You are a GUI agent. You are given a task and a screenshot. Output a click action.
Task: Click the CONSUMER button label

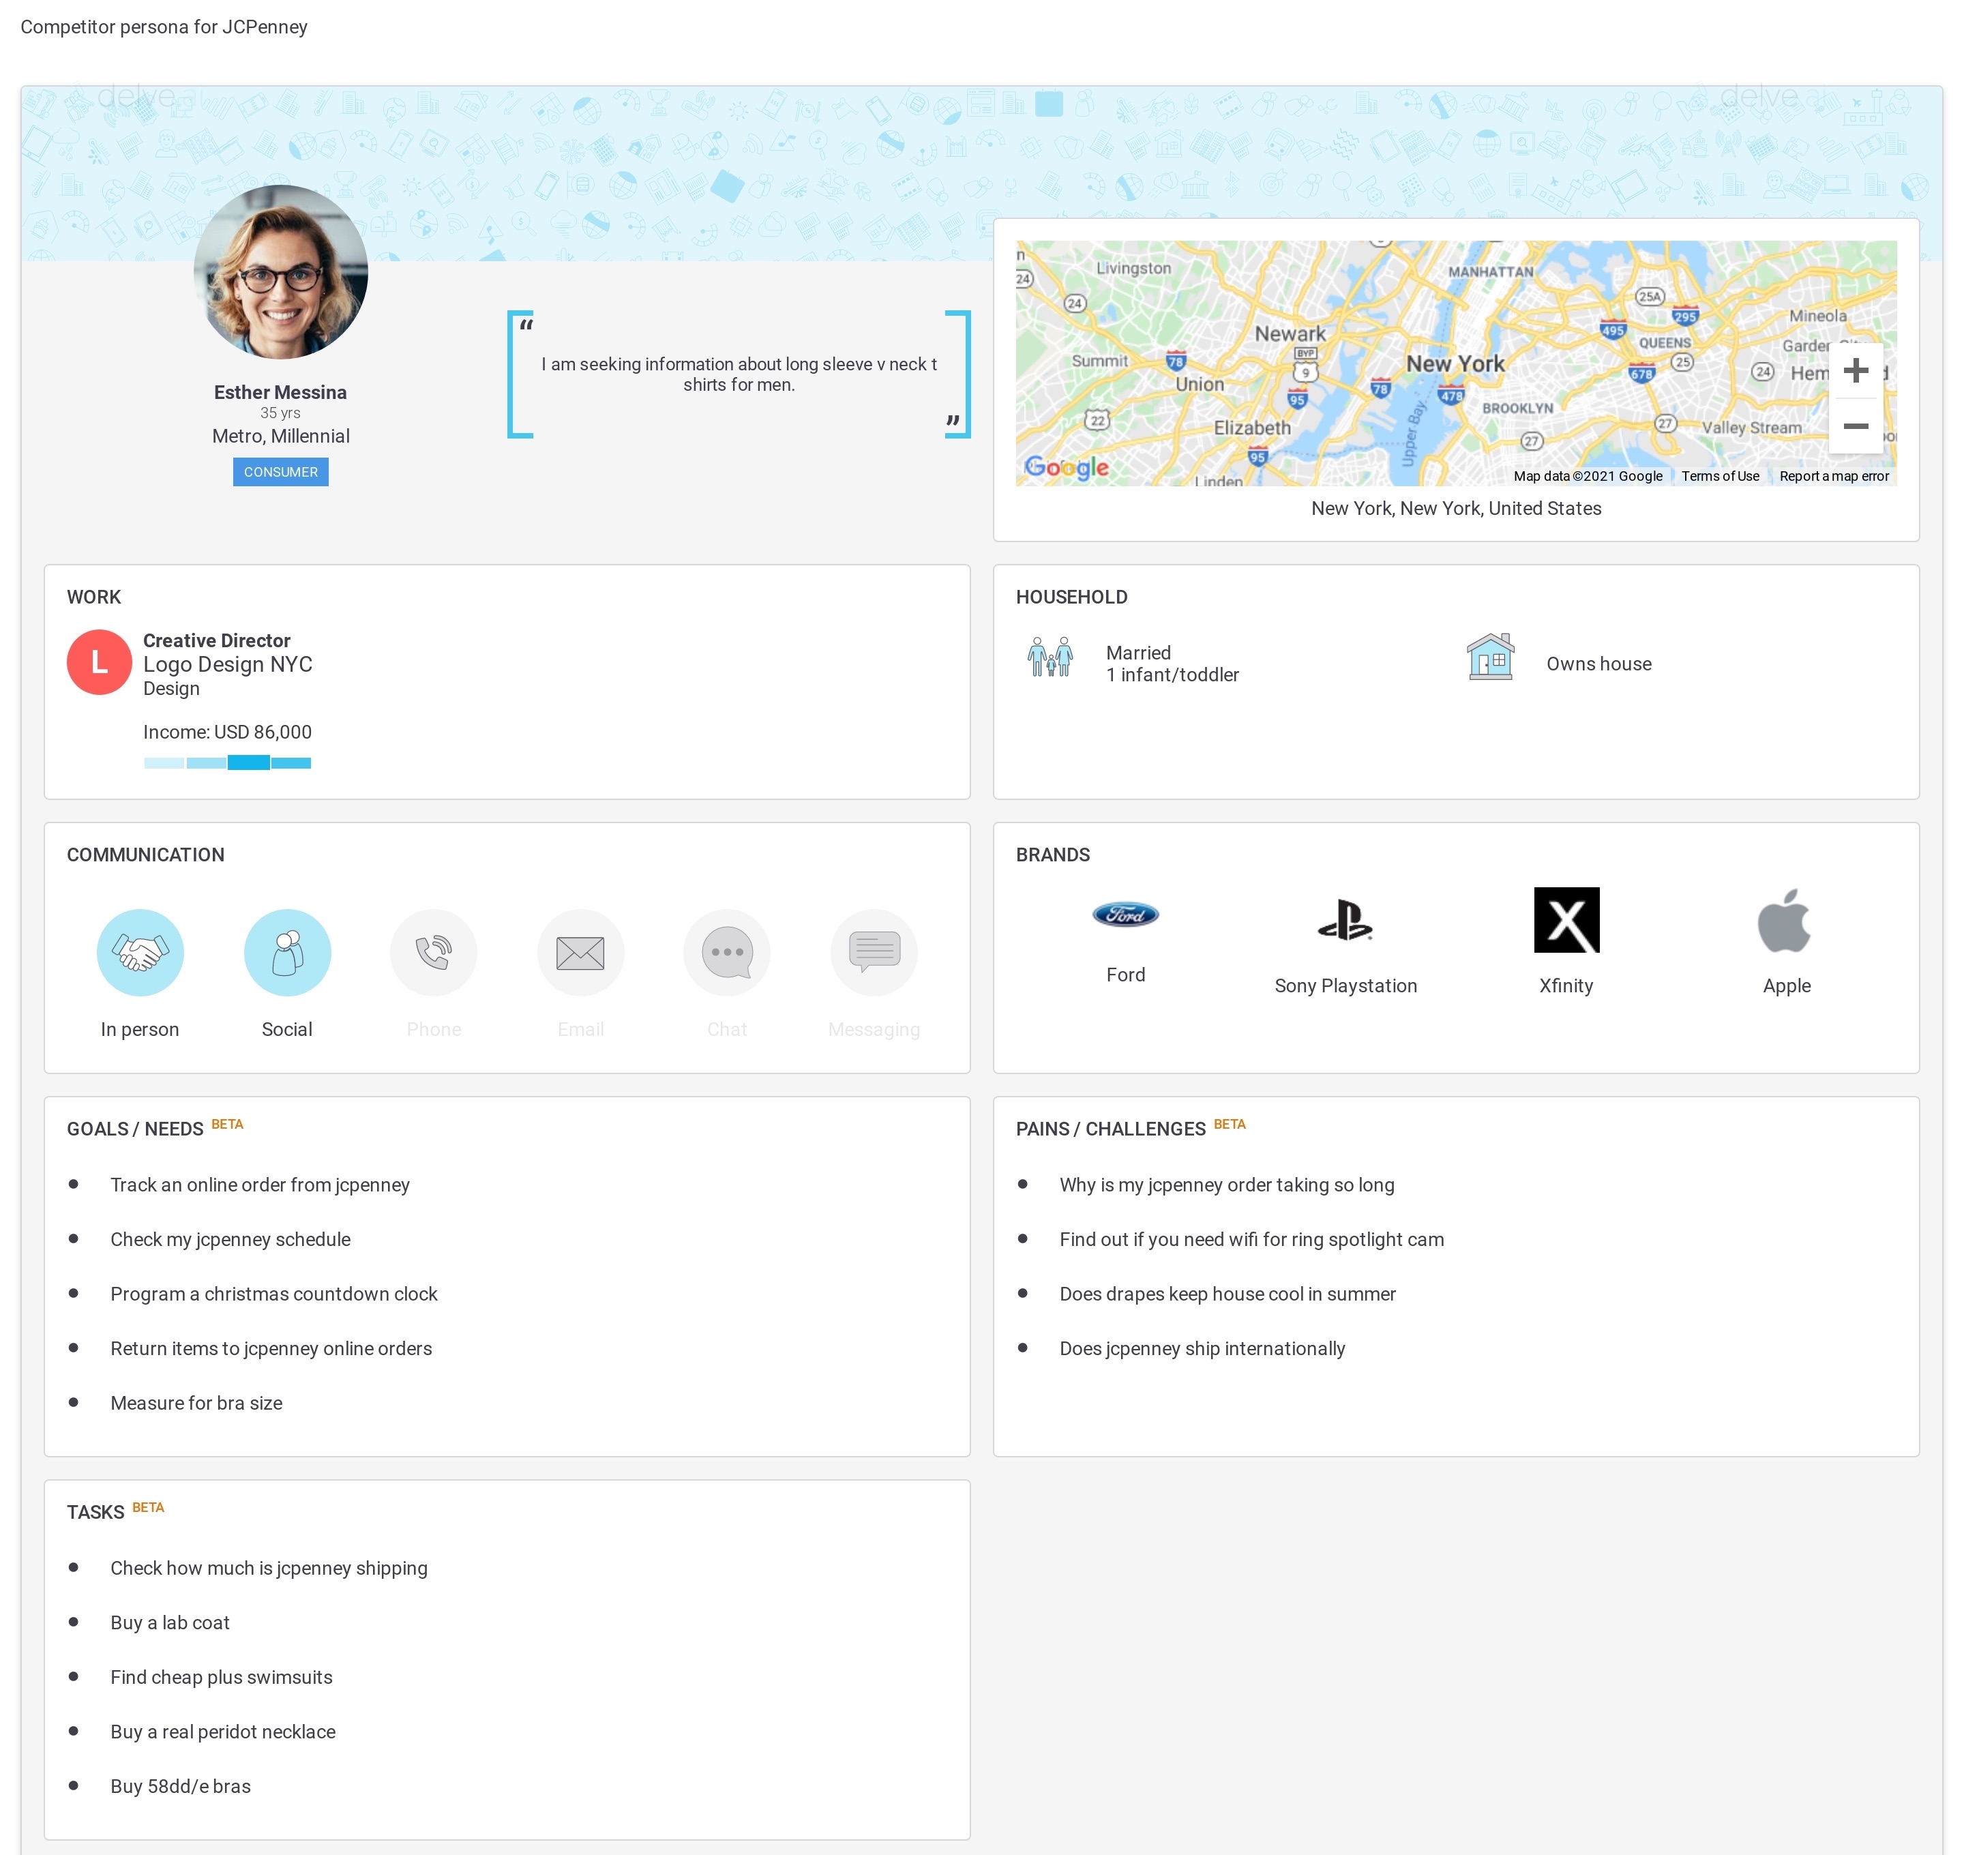coord(280,471)
